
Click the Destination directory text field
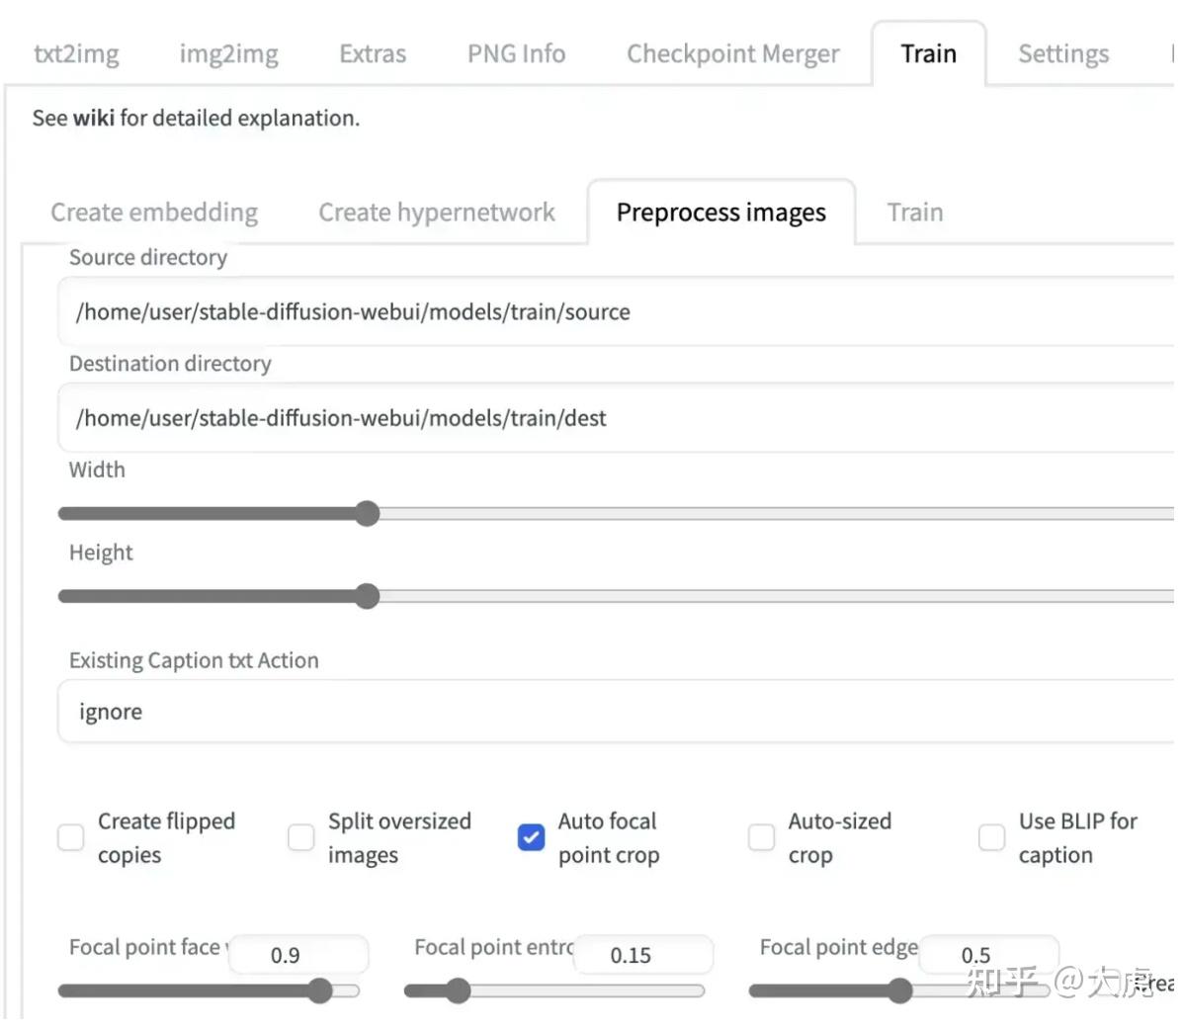pos(613,418)
